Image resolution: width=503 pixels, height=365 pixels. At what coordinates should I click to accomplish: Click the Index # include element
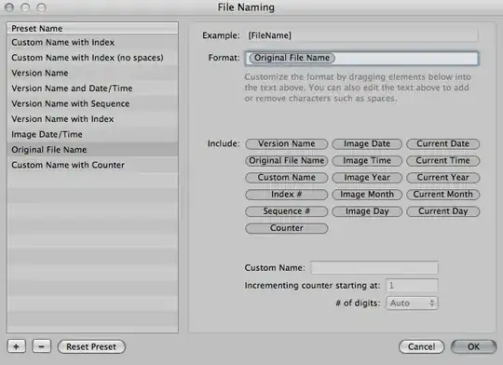(x=287, y=195)
